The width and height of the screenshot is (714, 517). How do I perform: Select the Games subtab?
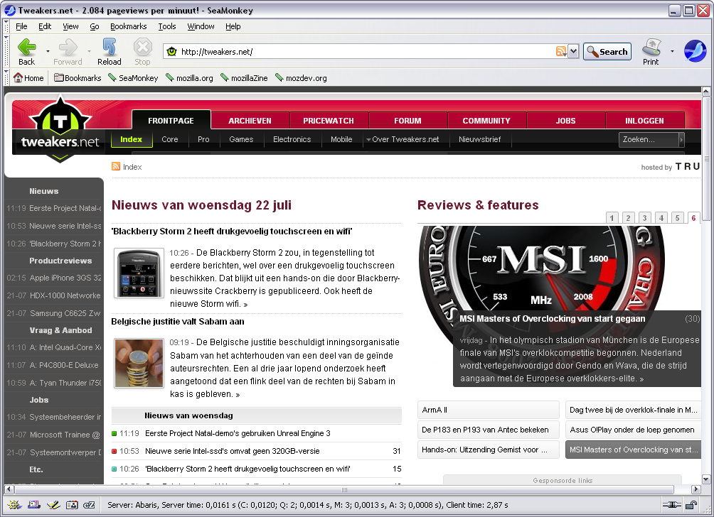241,139
